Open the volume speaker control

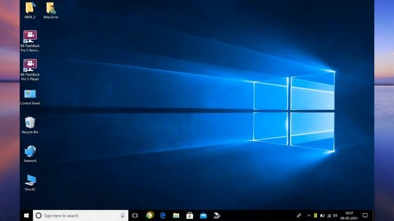pyautogui.click(x=335, y=215)
